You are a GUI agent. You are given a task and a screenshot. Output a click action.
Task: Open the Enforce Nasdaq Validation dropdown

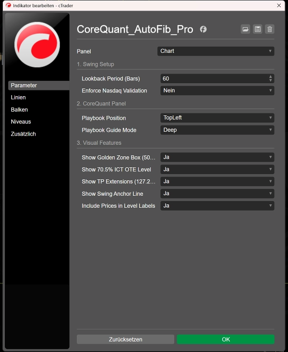click(x=217, y=90)
